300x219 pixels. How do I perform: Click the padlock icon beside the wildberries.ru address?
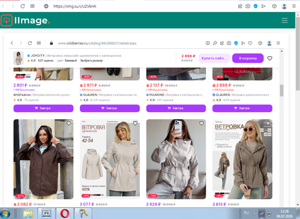click(x=52, y=43)
